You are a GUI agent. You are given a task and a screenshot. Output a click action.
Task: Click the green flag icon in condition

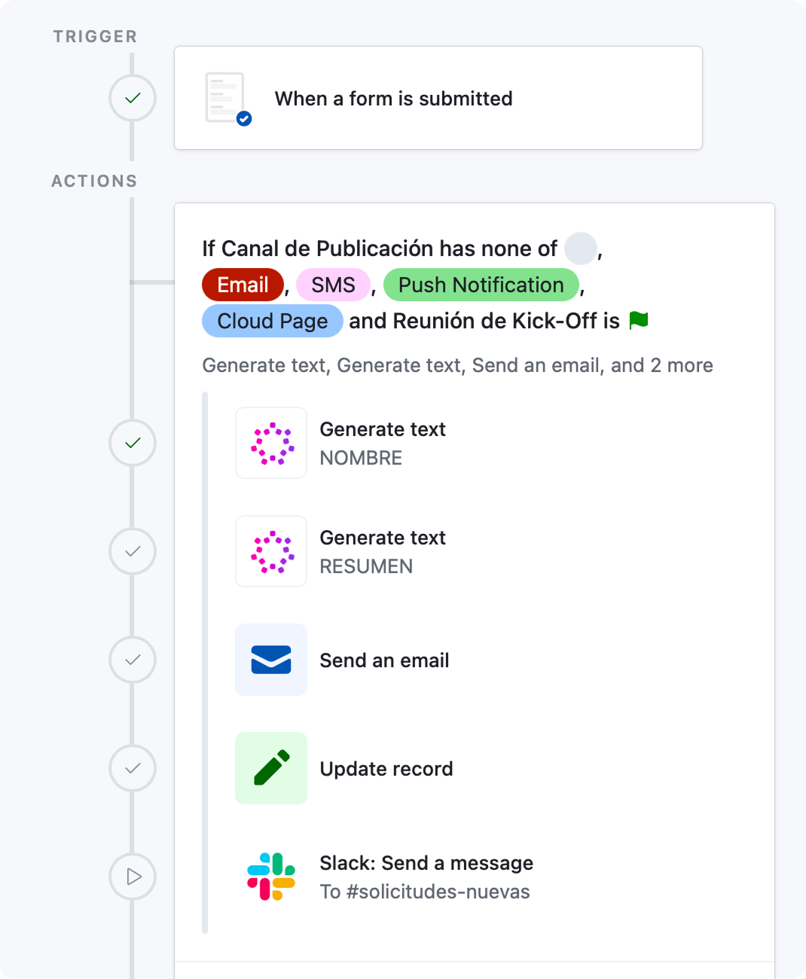click(x=639, y=321)
